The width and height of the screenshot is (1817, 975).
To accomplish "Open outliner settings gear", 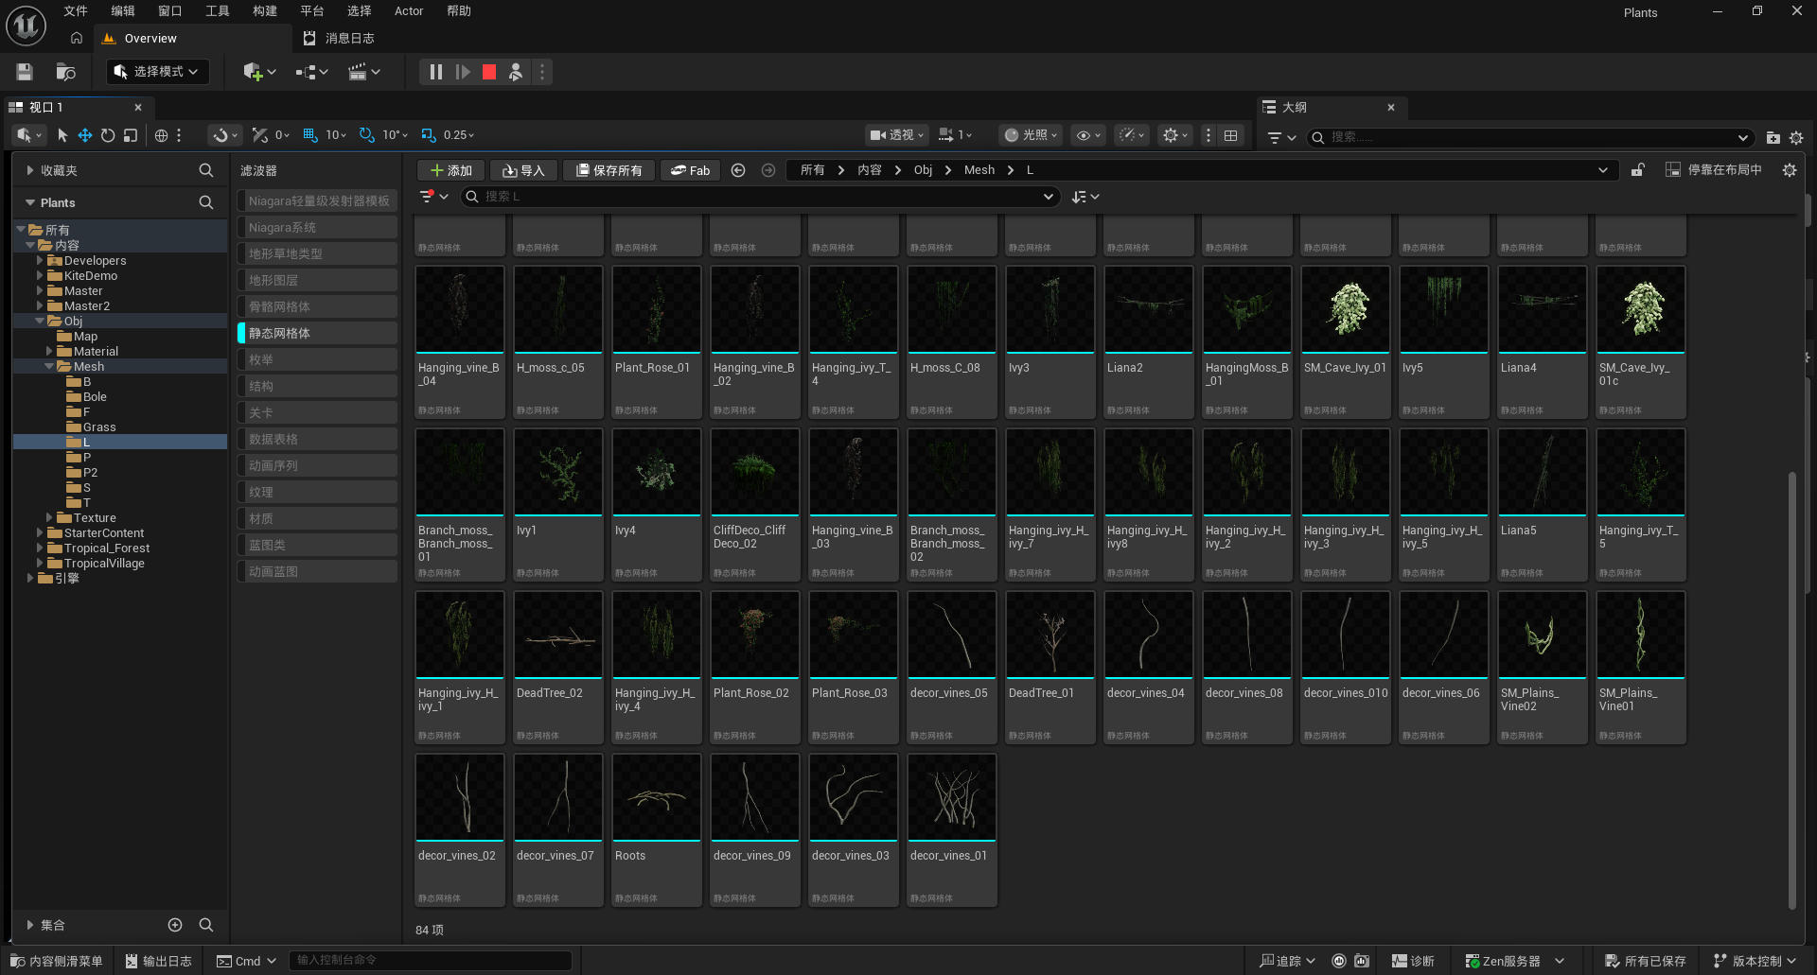I will coord(1796,137).
